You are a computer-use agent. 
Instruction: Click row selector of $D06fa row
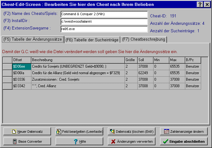[7, 73]
